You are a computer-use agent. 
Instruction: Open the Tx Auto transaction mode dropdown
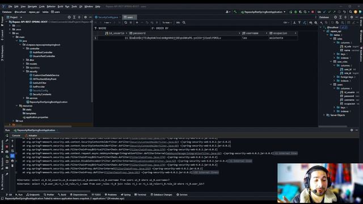[167, 23]
